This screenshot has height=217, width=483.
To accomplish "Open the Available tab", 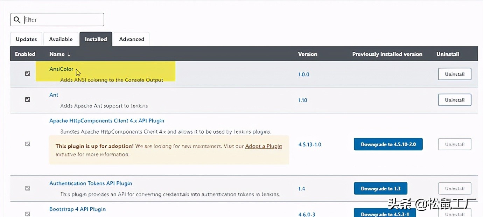I will (61, 39).
